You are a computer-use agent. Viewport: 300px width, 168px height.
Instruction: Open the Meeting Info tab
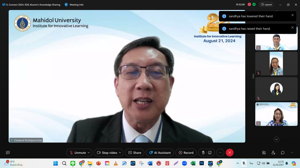(x=74, y=4)
